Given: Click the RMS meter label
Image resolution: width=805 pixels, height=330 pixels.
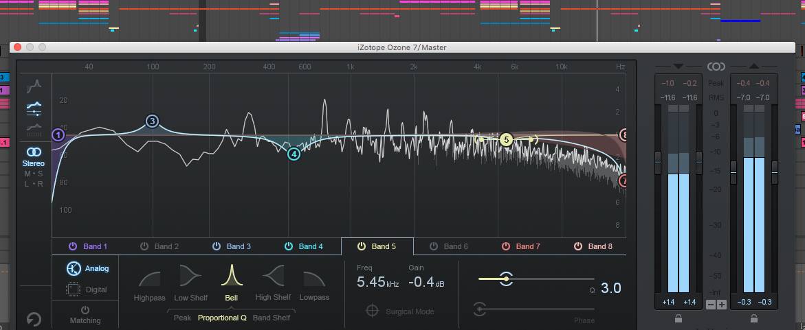Looking at the screenshot, I should point(716,97).
